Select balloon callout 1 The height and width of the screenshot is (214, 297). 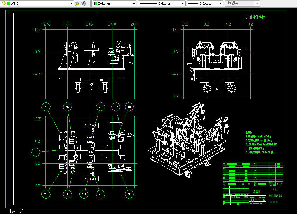(x=36, y=152)
